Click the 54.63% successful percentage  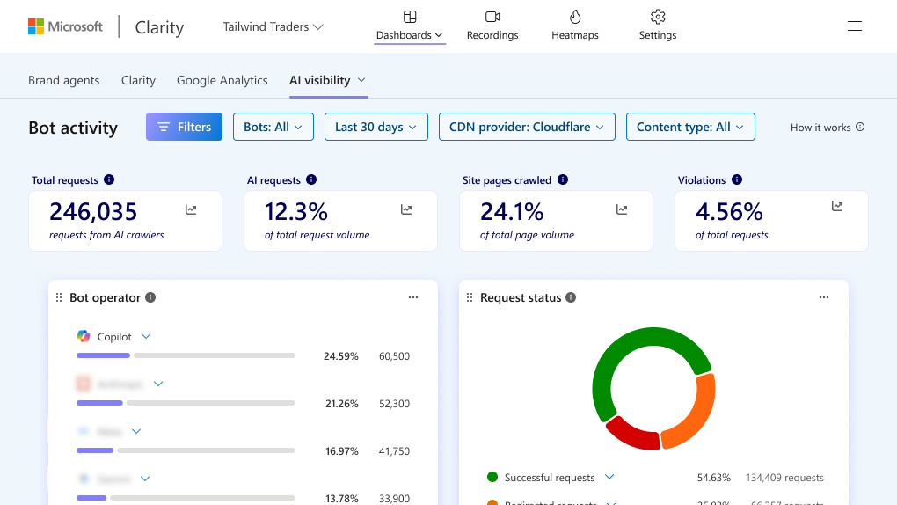(x=713, y=478)
